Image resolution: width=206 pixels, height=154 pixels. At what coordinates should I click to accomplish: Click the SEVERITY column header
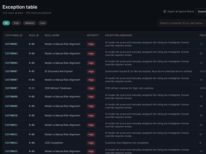point(93,35)
